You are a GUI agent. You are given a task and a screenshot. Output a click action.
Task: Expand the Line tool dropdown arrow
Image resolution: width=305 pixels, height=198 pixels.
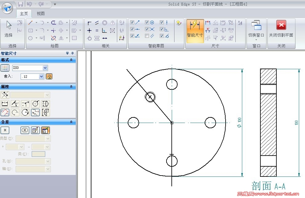[36, 23]
